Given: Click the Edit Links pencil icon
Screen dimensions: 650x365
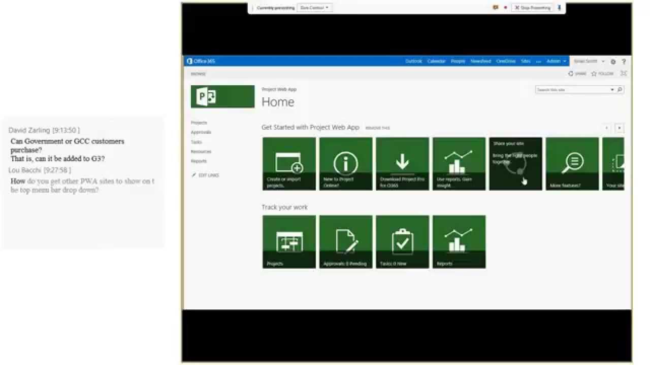Looking at the screenshot, I should 194,175.
